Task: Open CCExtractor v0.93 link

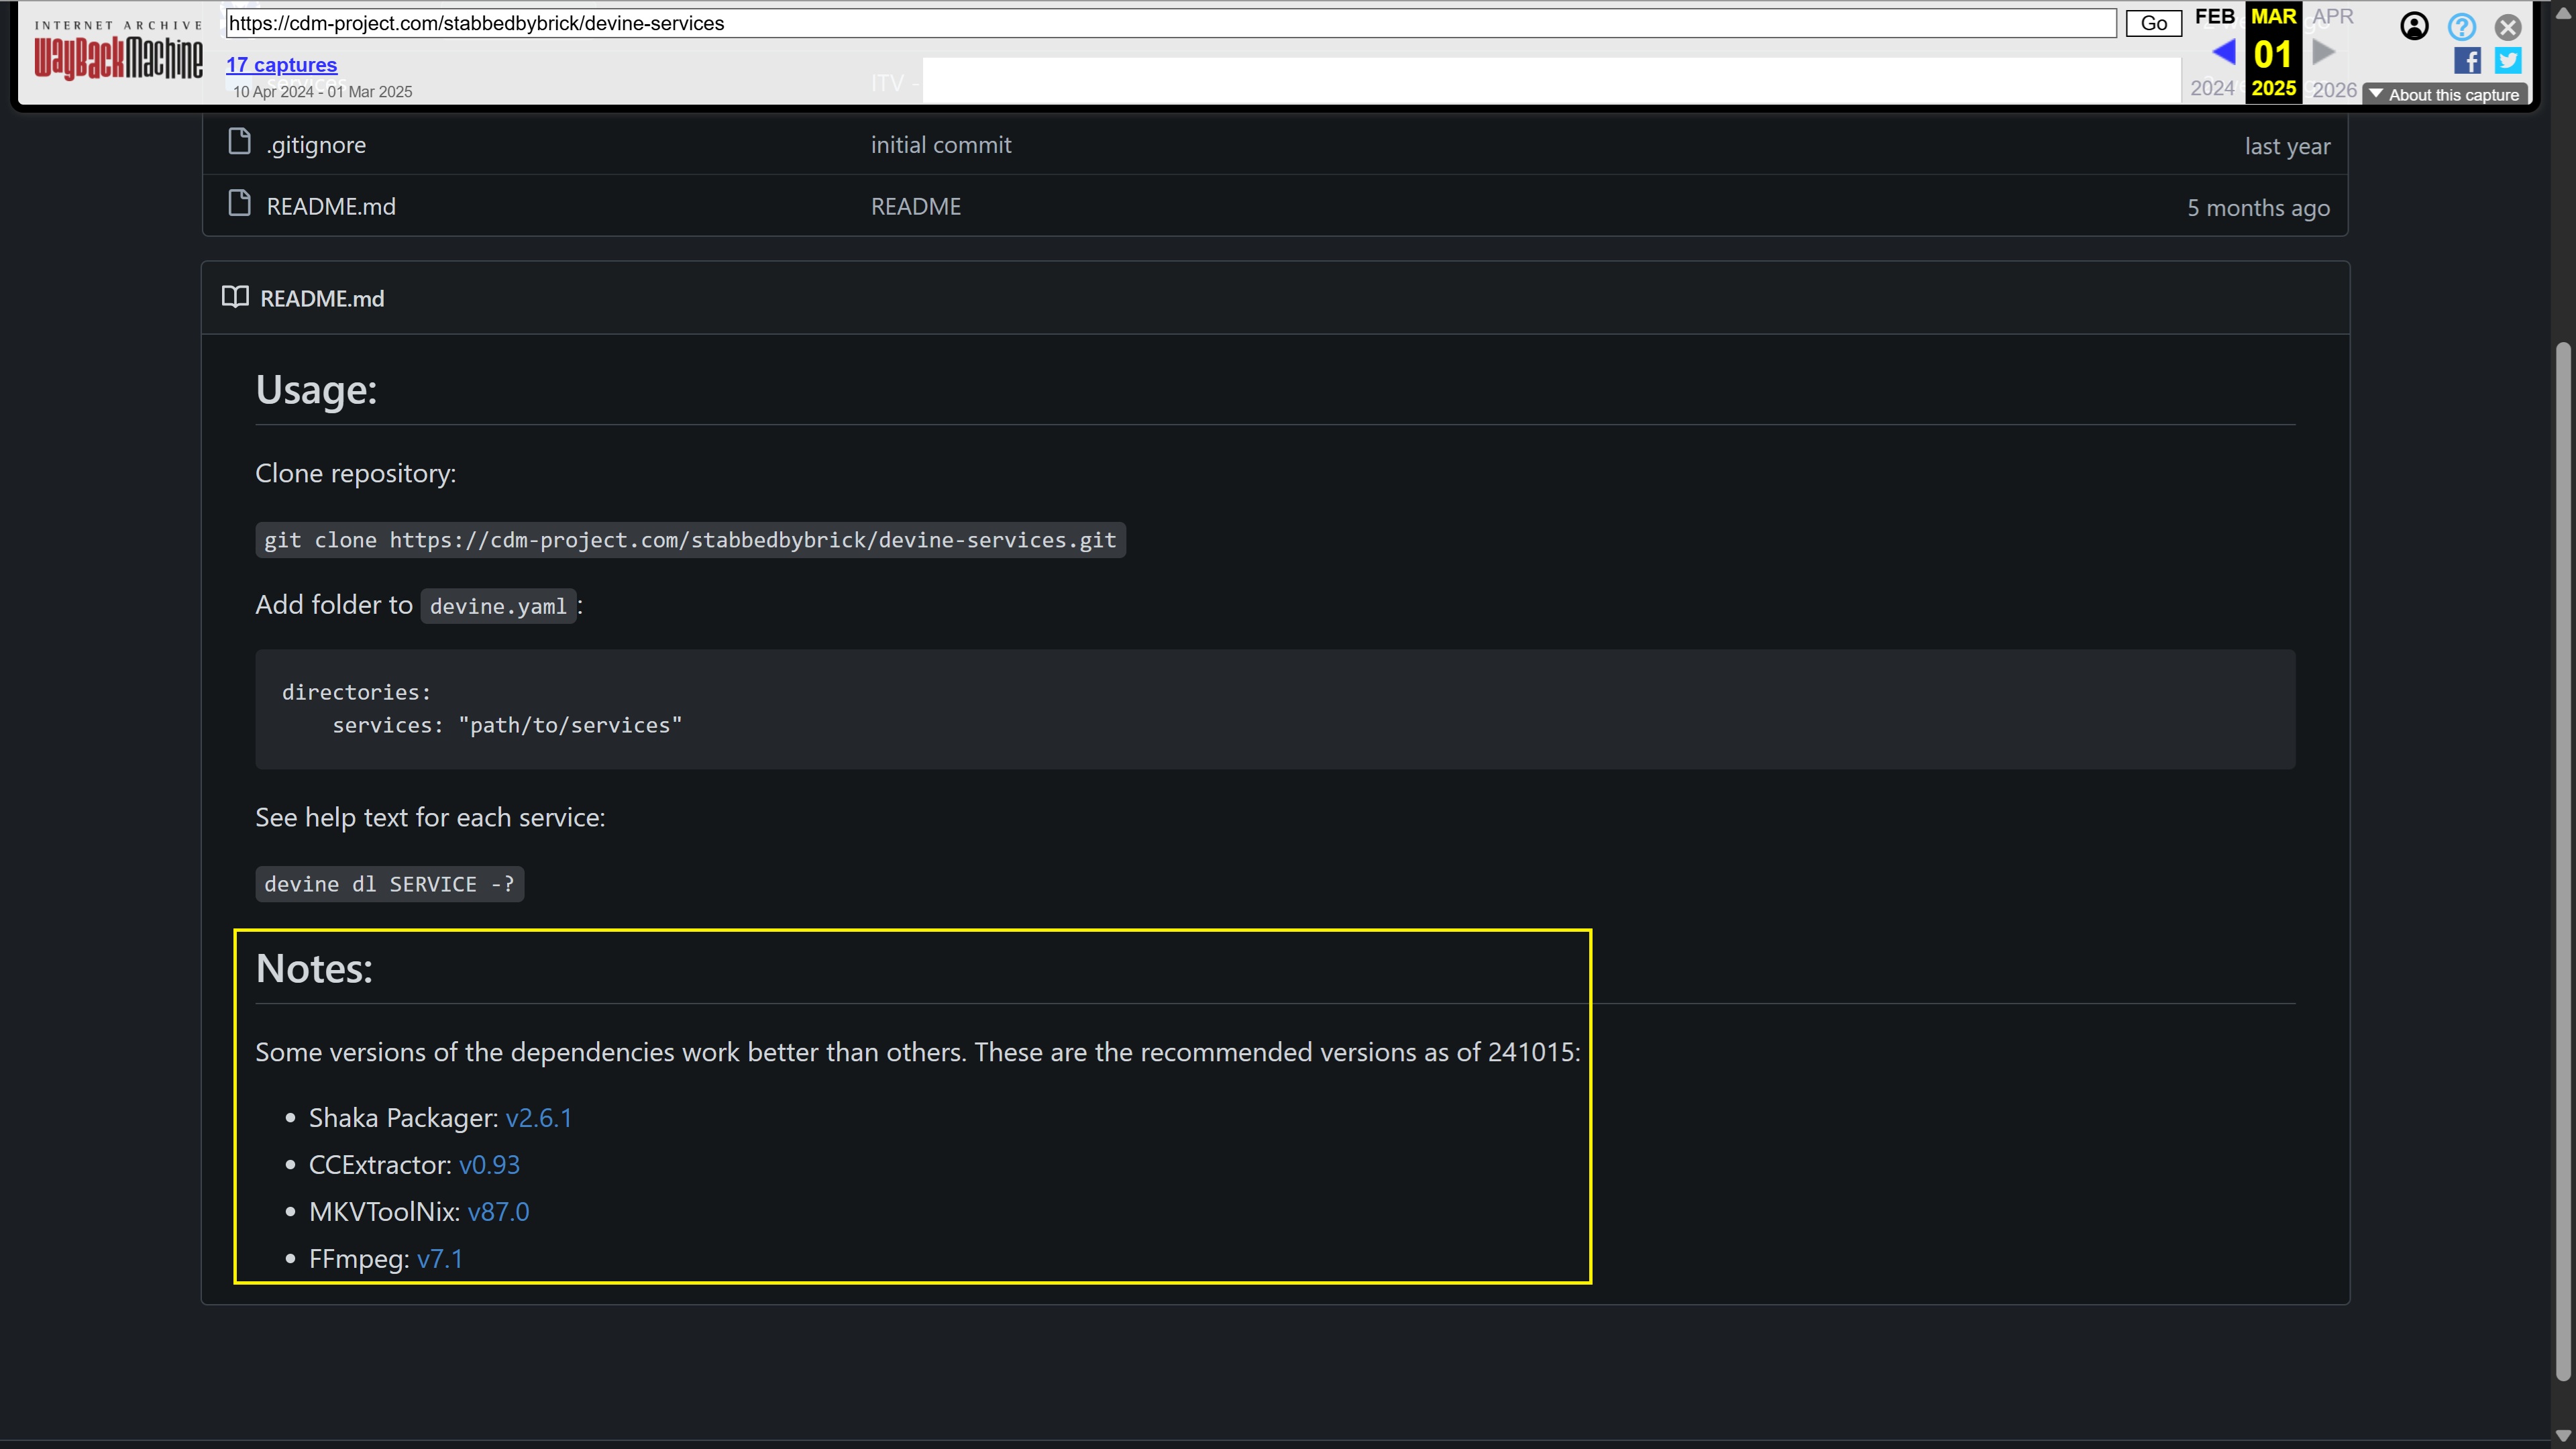Action: pos(489,1165)
